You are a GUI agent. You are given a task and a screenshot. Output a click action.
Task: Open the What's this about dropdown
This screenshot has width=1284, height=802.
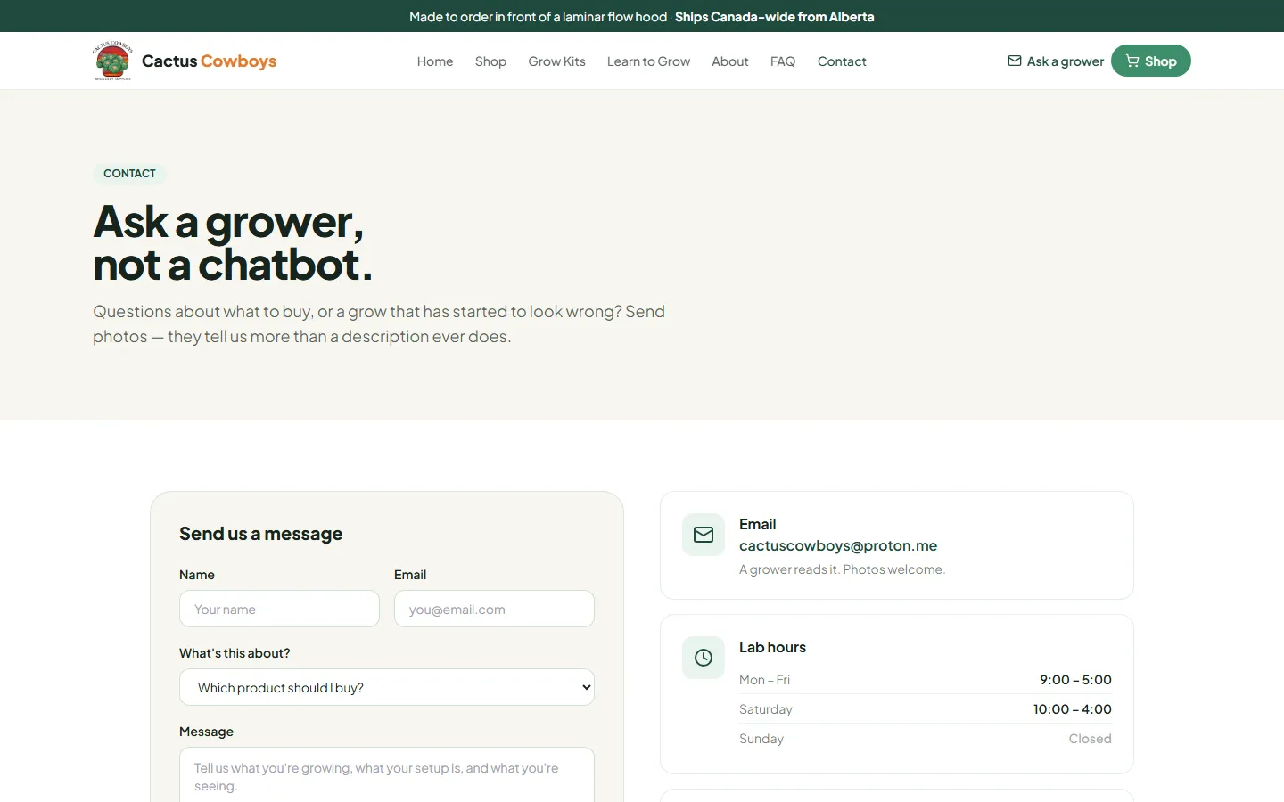387,687
